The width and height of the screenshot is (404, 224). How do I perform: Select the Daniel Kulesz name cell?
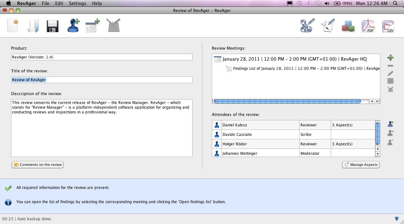tap(260, 125)
